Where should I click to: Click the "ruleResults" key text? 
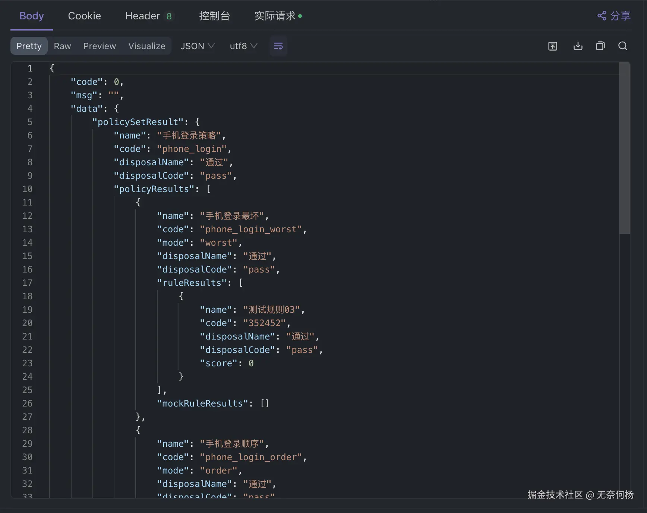(x=192, y=283)
